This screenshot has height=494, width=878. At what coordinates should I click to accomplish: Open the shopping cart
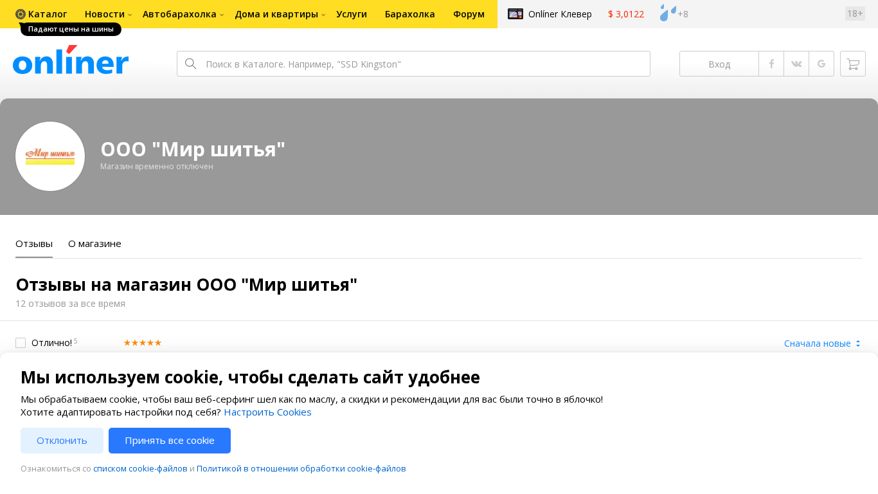click(853, 64)
